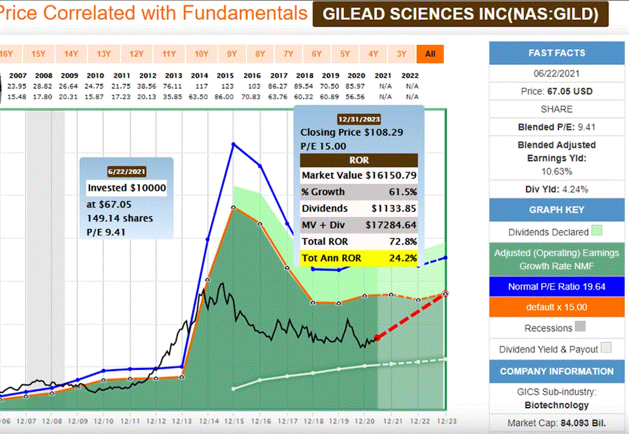Switch to the 9Y time range

click(232, 54)
